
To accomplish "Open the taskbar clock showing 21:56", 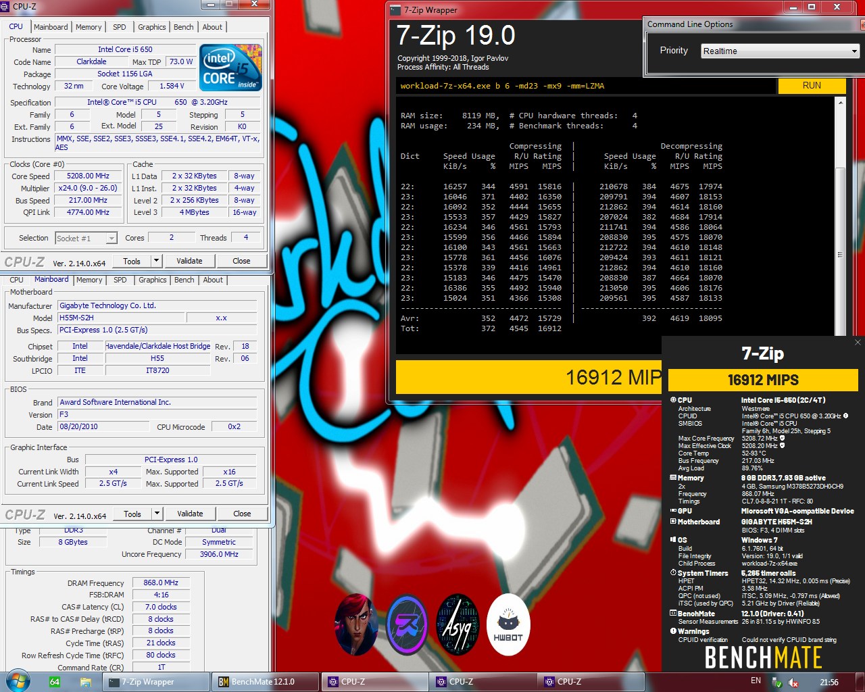I will tap(829, 683).
